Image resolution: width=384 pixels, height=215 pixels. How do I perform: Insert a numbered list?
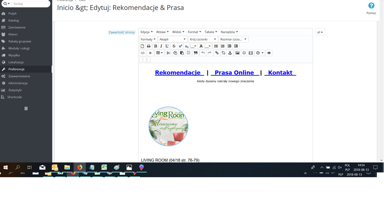(x=223, y=46)
